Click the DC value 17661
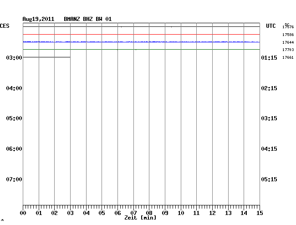 pos(288,57)
